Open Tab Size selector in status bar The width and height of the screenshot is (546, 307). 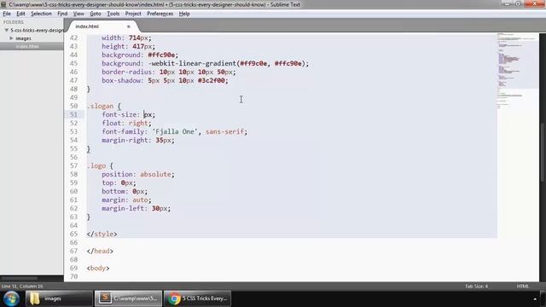476,287
